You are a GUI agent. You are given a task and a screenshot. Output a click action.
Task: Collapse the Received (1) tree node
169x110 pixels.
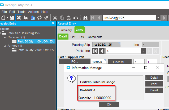tap(5, 37)
